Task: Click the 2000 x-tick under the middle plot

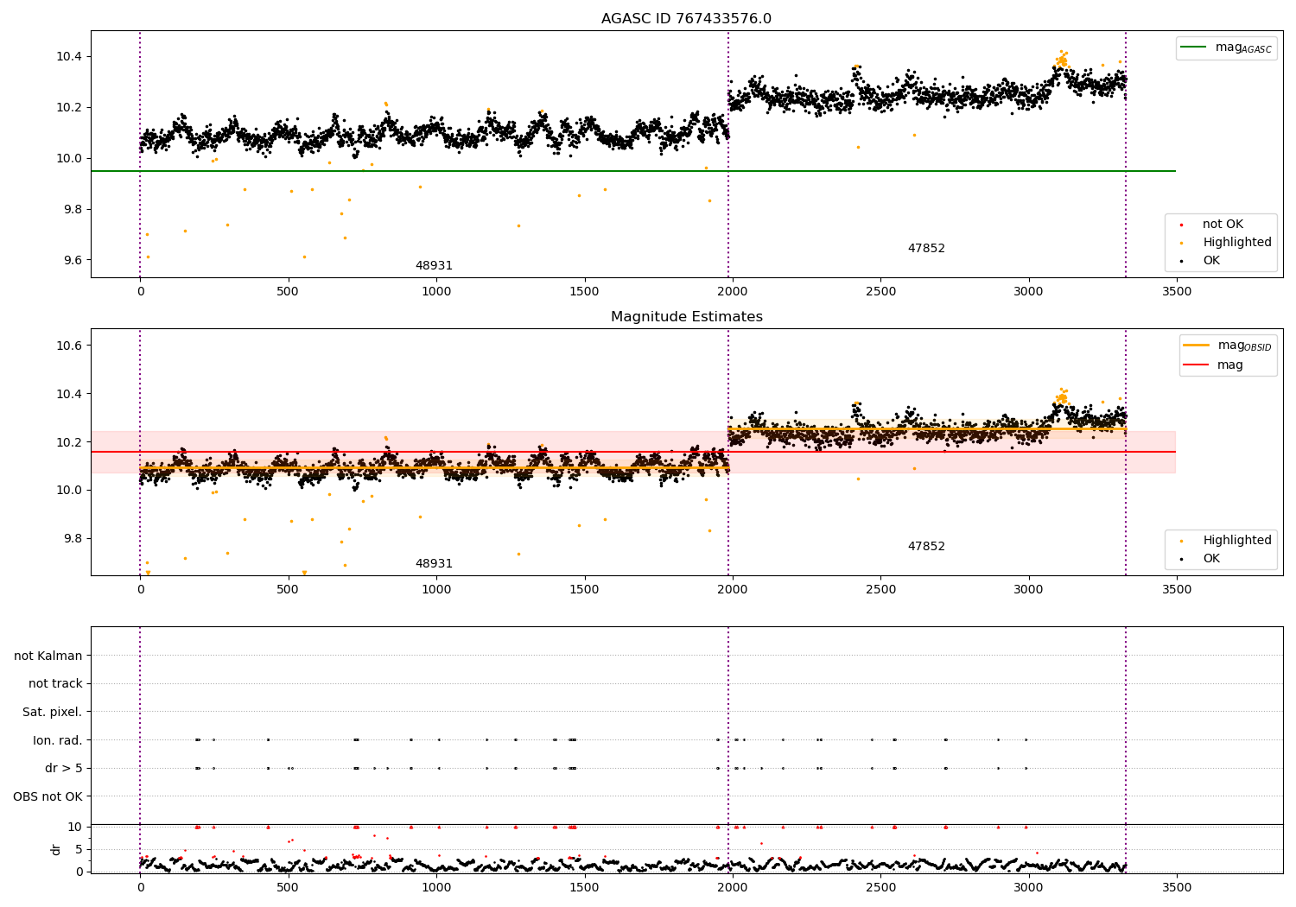Action: coord(733,590)
